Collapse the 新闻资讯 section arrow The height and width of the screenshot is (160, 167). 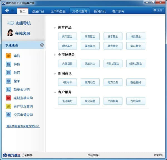[55, 74]
